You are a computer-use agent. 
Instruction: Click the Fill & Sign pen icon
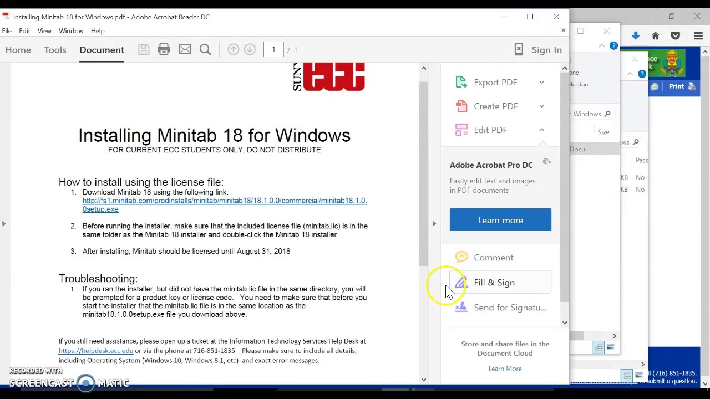pyautogui.click(x=461, y=283)
